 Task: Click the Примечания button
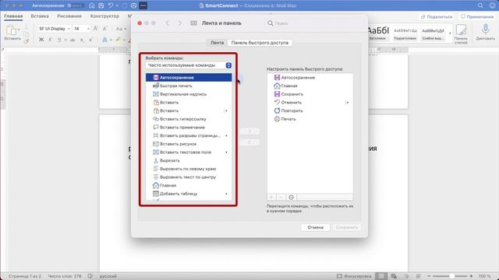[x=477, y=16]
